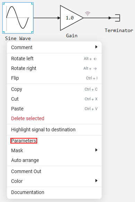Screen dimensions: 135x202
Task: Click the Gain block label text
Action: tap(71, 36)
